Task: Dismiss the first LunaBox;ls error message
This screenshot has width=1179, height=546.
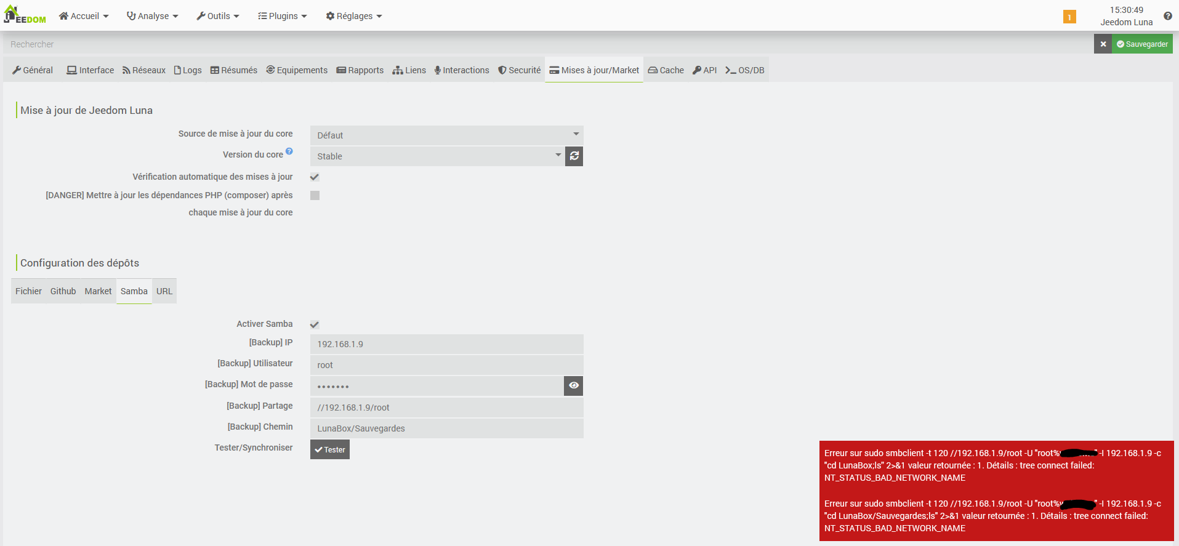Action: click(992, 465)
